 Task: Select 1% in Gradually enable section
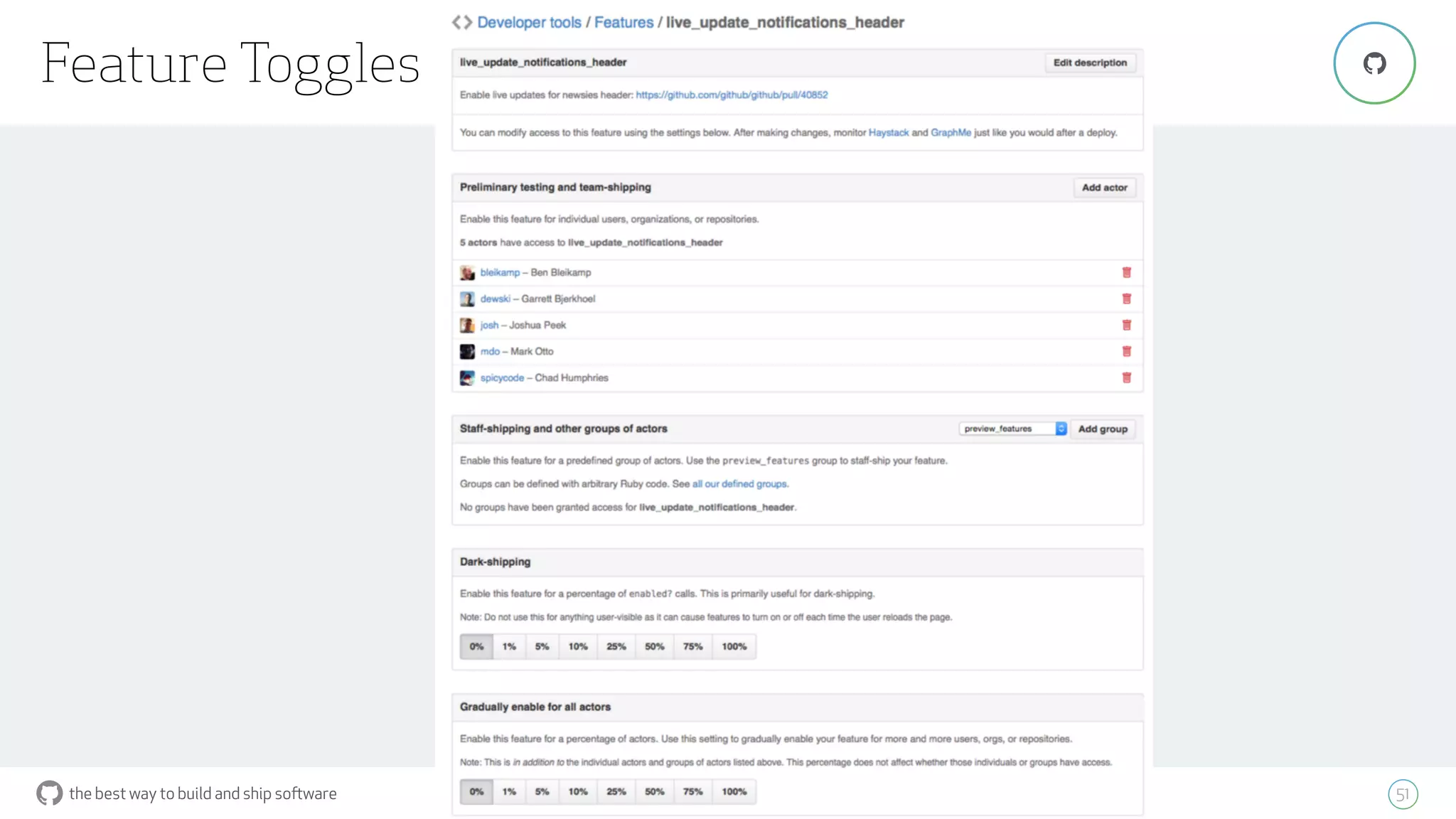point(509,791)
